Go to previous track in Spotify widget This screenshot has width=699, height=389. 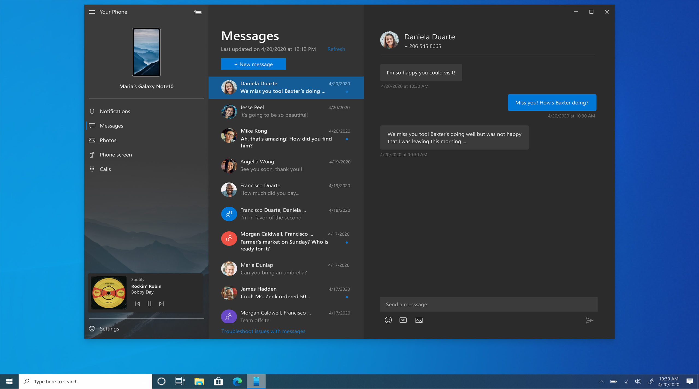(137, 304)
